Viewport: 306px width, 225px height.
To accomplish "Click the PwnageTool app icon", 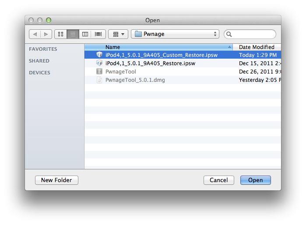I will (99, 71).
